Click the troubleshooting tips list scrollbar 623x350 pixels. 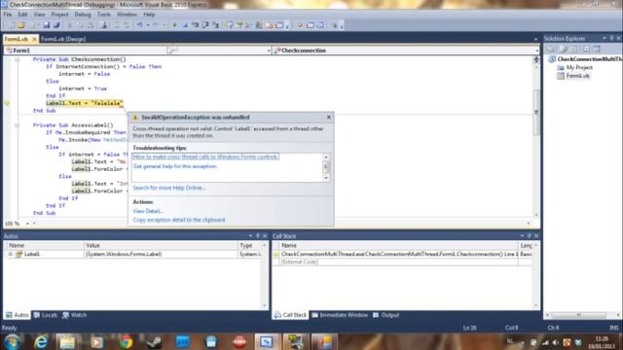(326, 167)
